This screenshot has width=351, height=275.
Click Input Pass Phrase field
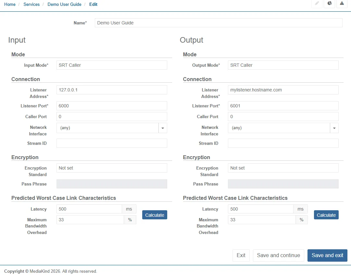pyautogui.click(x=112, y=184)
